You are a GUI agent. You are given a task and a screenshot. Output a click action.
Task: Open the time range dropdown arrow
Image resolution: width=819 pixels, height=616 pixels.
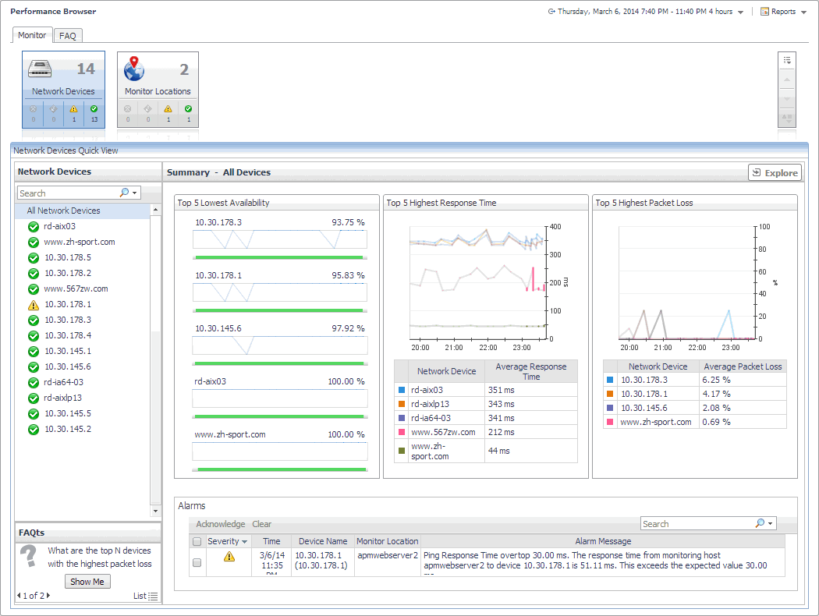pos(740,12)
